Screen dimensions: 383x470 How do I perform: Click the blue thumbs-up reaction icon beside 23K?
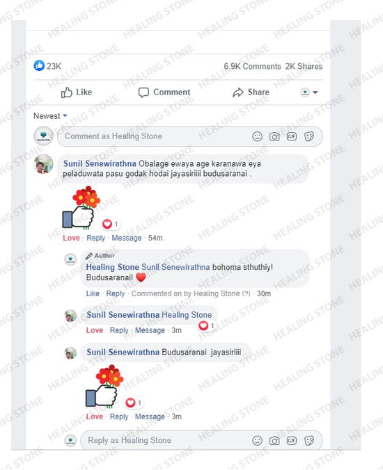(39, 65)
